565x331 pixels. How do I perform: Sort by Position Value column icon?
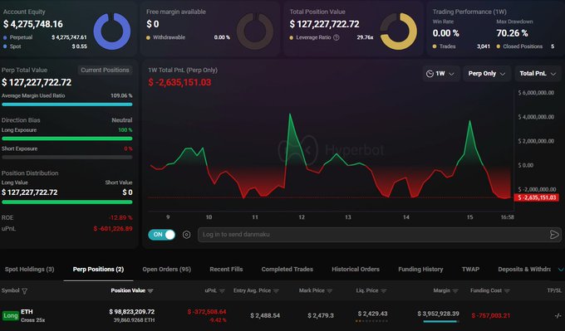pos(150,290)
